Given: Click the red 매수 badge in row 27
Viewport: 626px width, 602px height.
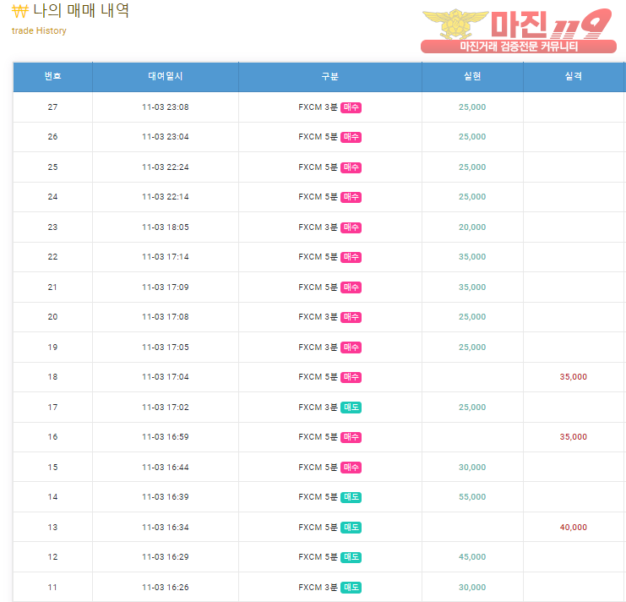Looking at the screenshot, I should coord(351,107).
